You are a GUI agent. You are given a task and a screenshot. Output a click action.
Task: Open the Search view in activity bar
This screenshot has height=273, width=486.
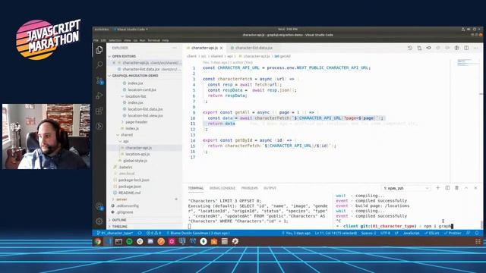click(99, 64)
